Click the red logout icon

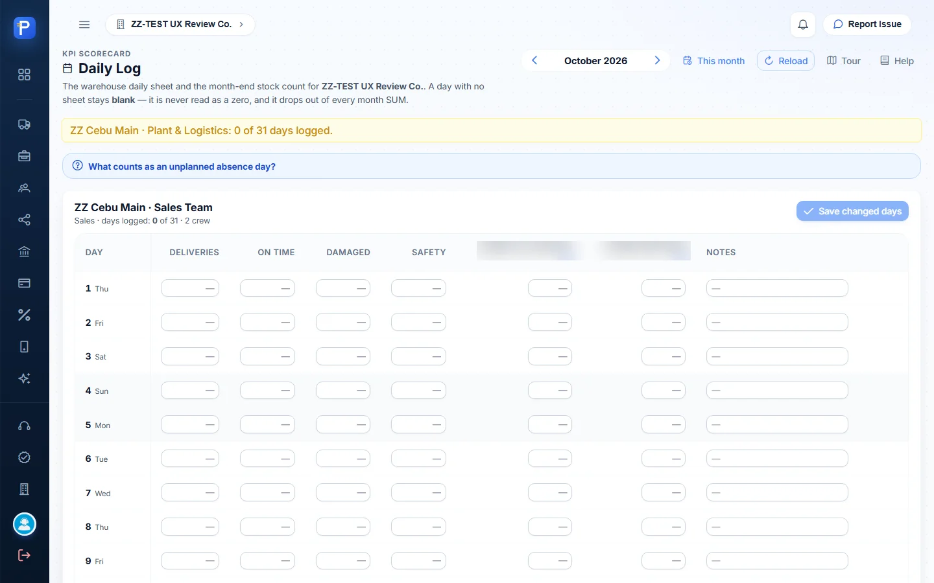click(x=24, y=555)
